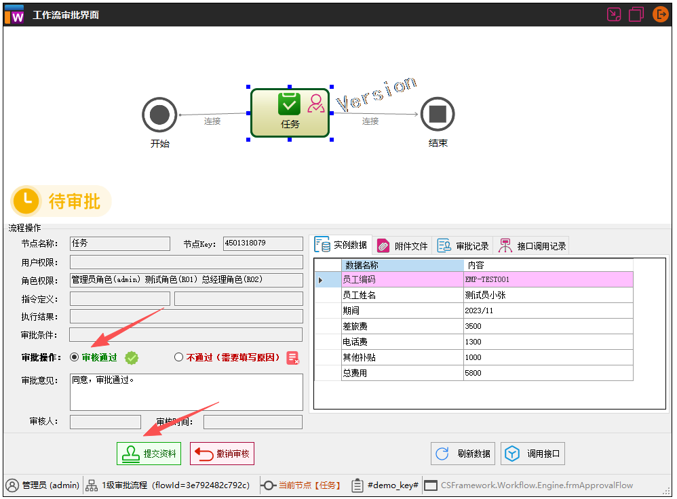Select the 实例数据 tab icon

[324, 245]
